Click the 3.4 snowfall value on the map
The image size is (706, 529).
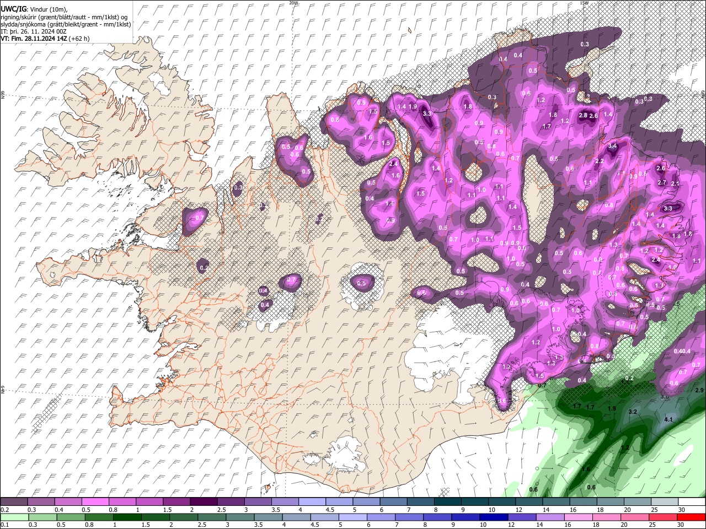612,146
